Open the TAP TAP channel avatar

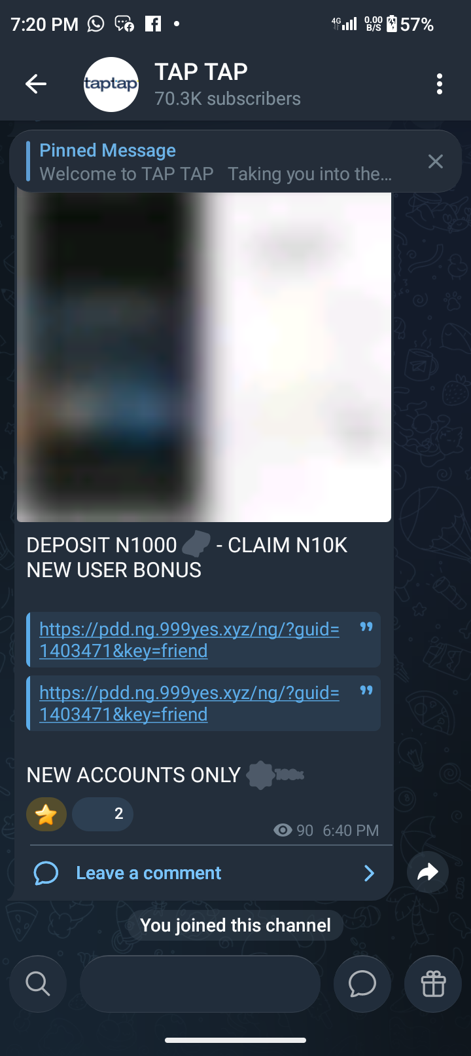[111, 85]
